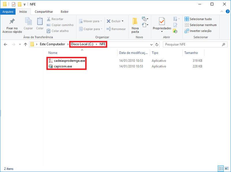Click the Fixar no Acesso rápido pin icon
This screenshot has height=172, width=231.
coord(12,22)
